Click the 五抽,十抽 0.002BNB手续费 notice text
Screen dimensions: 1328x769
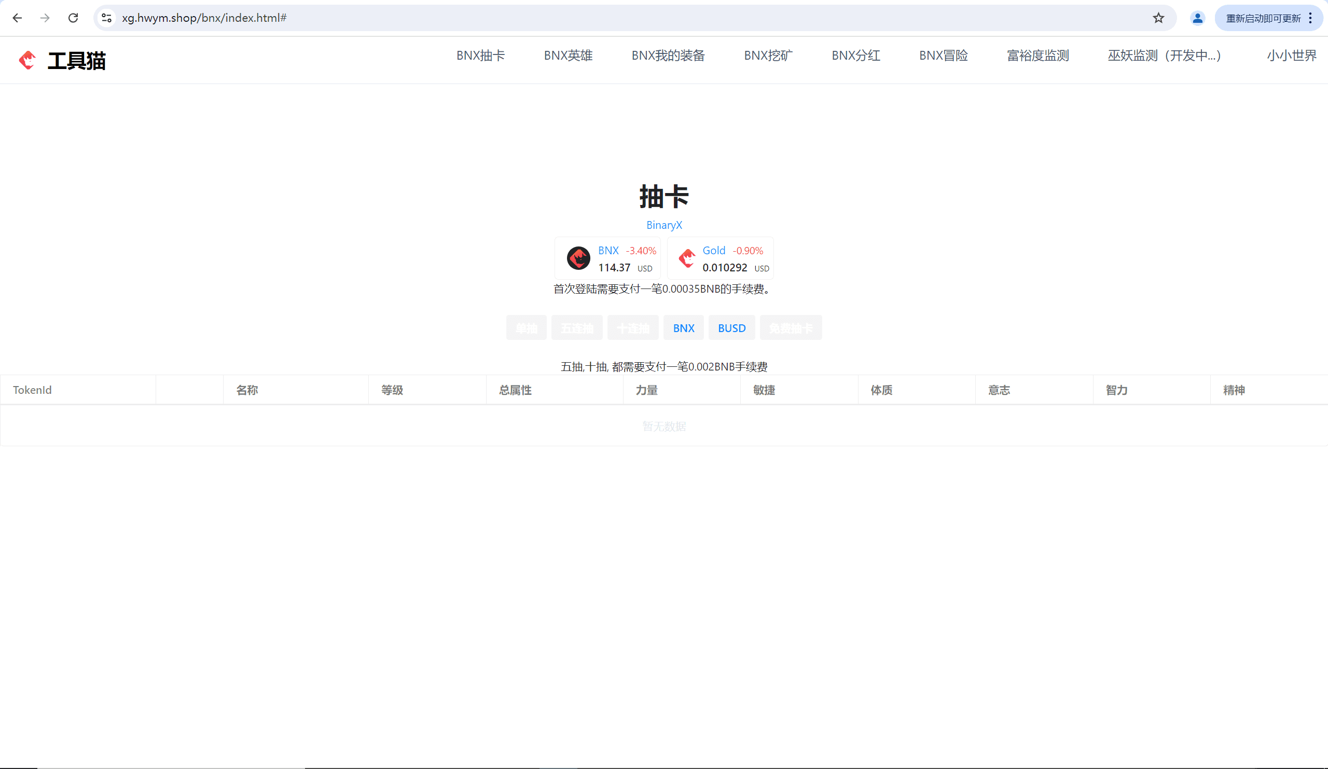pos(664,366)
